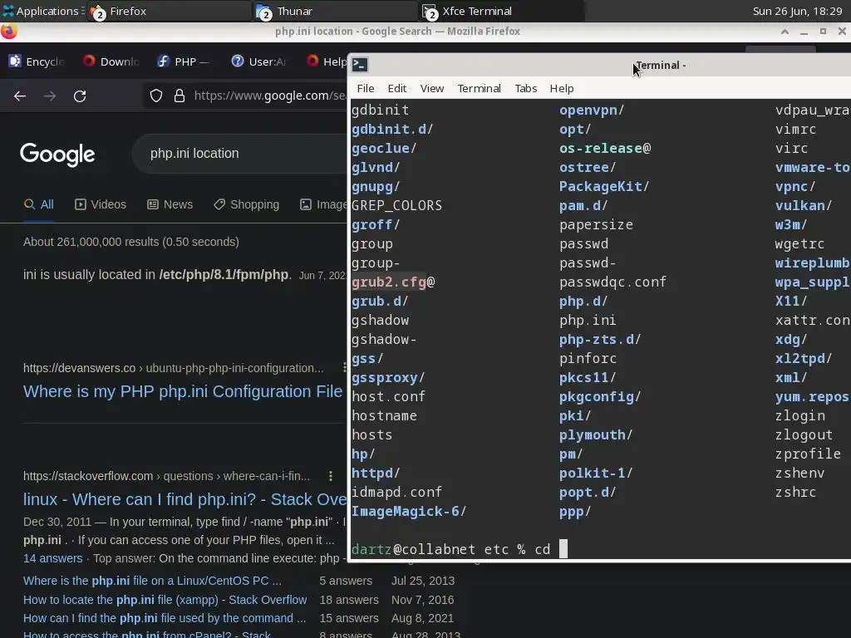Click X11/ in the terminal listing
This screenshot has height=638, width=851.
tap(791, 301)
